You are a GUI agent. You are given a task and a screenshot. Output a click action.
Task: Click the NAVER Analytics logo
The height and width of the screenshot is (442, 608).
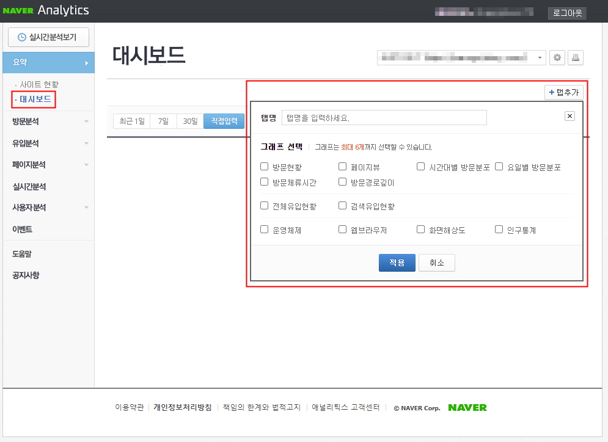click(x=45, y=10)
